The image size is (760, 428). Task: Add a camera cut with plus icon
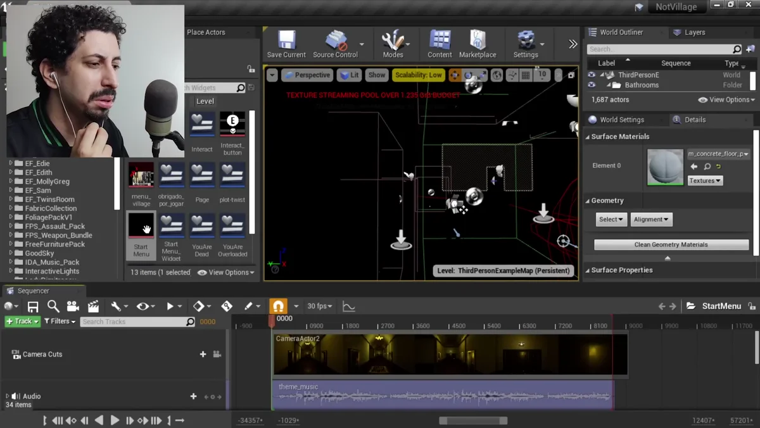pyautogui.click(x=203, y=355)
